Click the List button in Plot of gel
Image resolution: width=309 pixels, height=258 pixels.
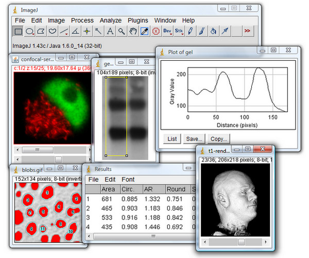(173, 139)
